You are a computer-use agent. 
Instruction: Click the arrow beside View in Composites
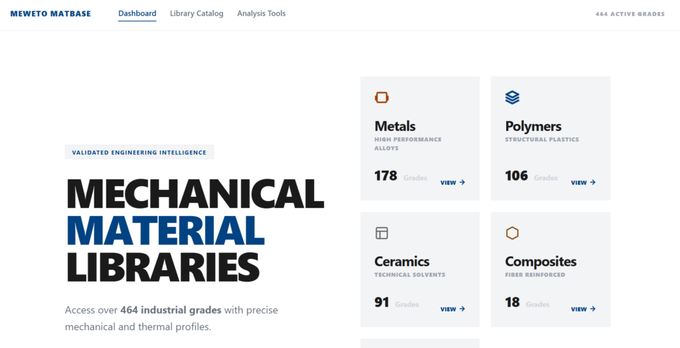[593, 309]
